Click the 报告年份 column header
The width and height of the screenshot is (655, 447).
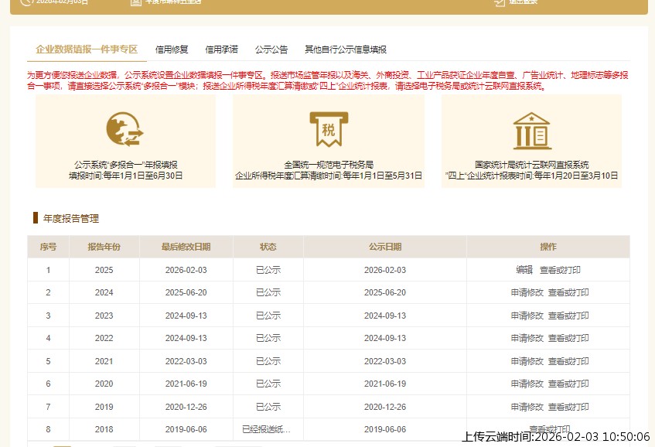coord(104,247)
